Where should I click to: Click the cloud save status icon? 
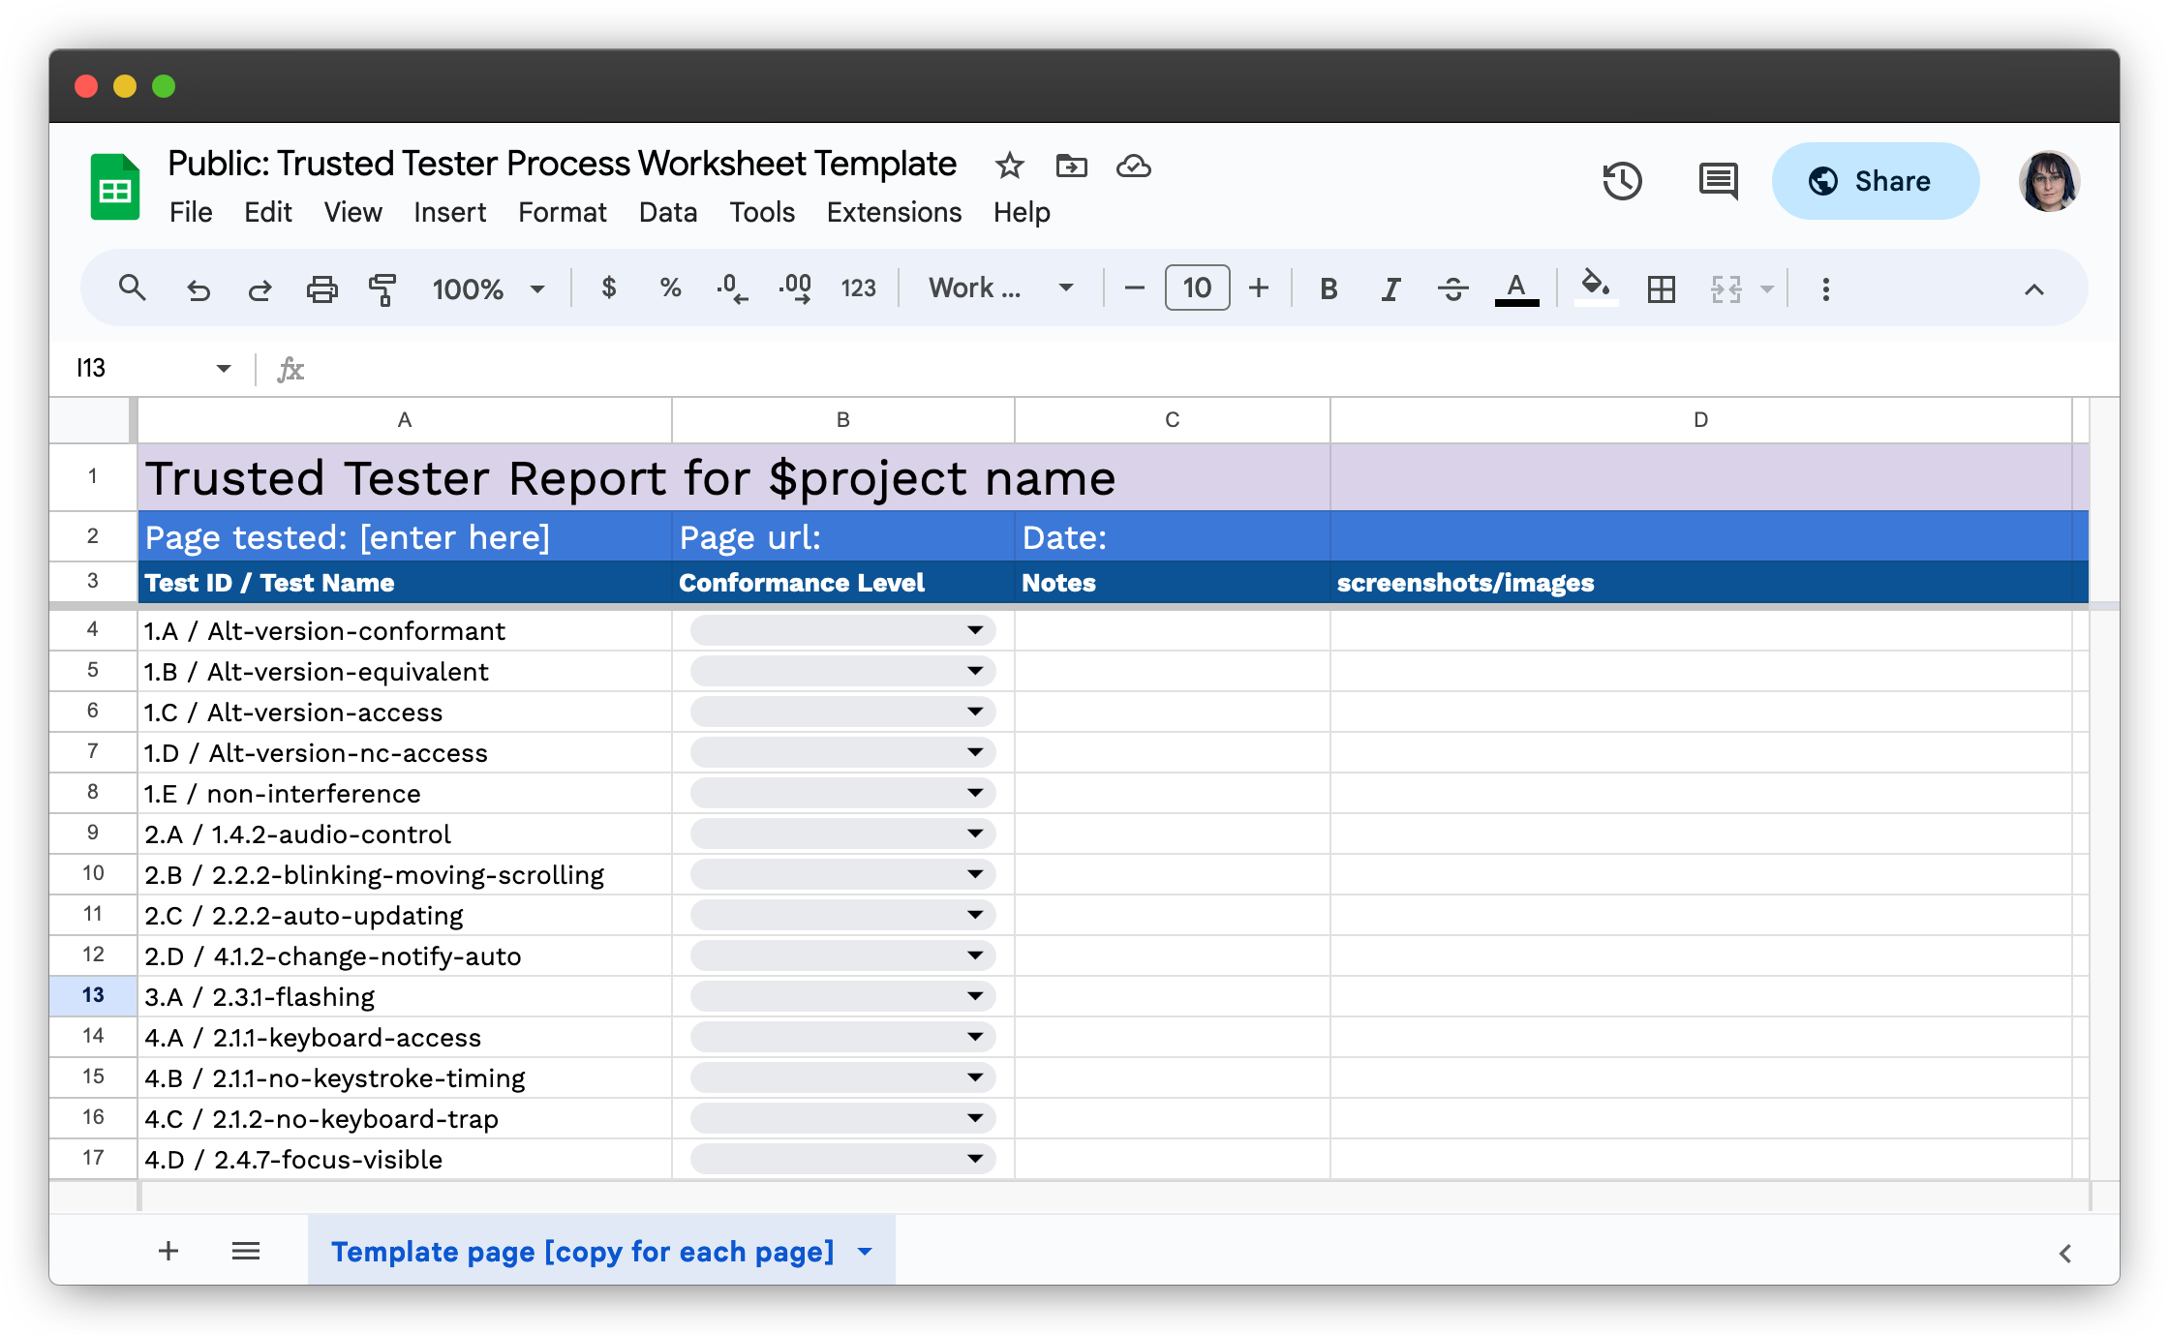tap(1133, 166)
